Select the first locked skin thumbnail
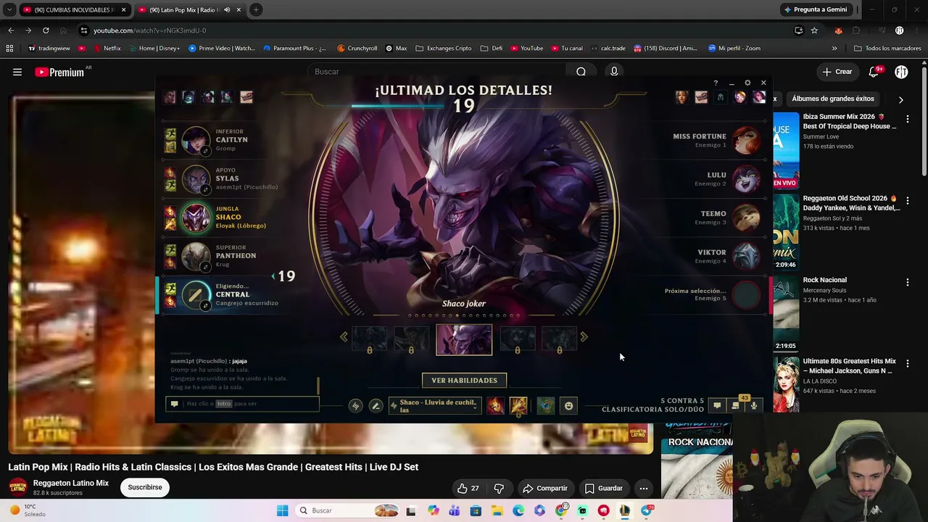Image resolution: width=928 pixels, height=522 pixels. (x=370, y=339)
